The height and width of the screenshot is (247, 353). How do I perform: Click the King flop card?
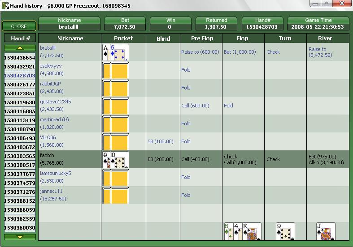point(253,231)
